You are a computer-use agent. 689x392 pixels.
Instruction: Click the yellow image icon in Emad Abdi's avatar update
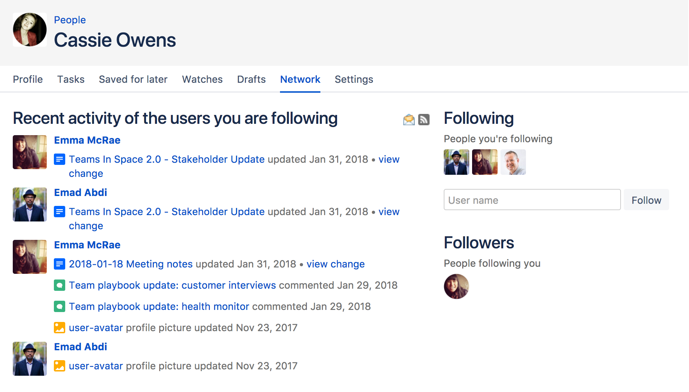click(60, 366)
